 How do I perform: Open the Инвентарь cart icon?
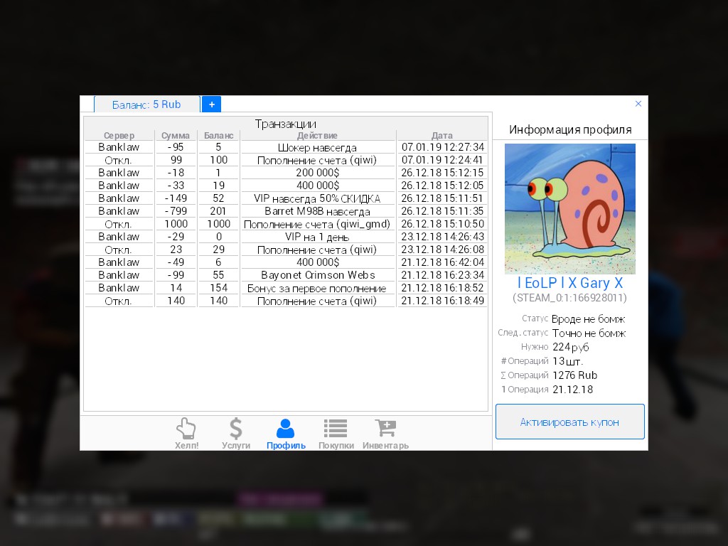[385, 429]
